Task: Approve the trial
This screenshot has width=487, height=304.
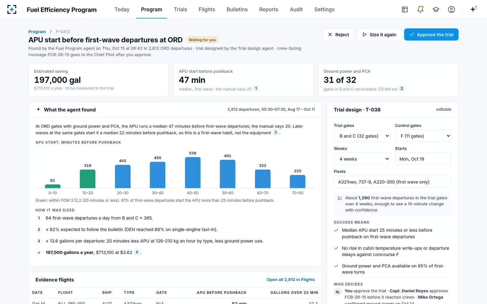Action: tap(431, 34)
